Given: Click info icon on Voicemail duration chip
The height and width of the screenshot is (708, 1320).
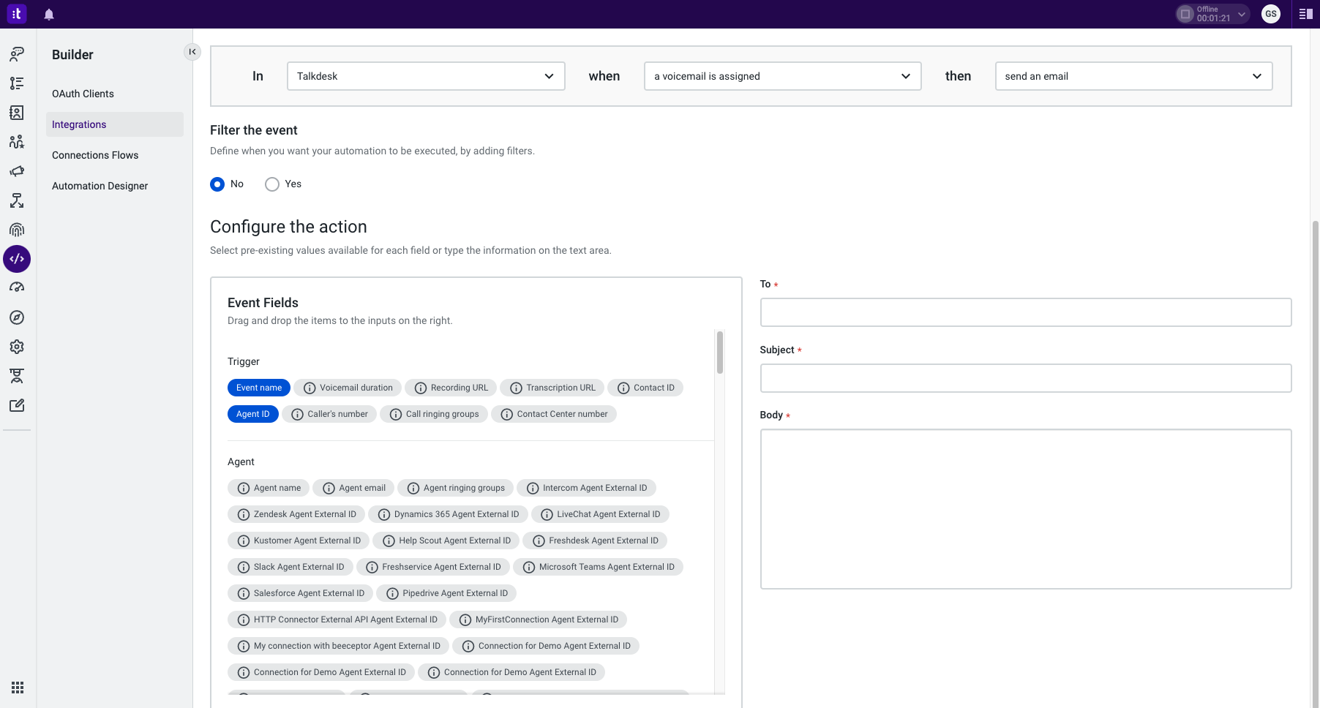Looking at the screenshot, I should coord(310,388).
